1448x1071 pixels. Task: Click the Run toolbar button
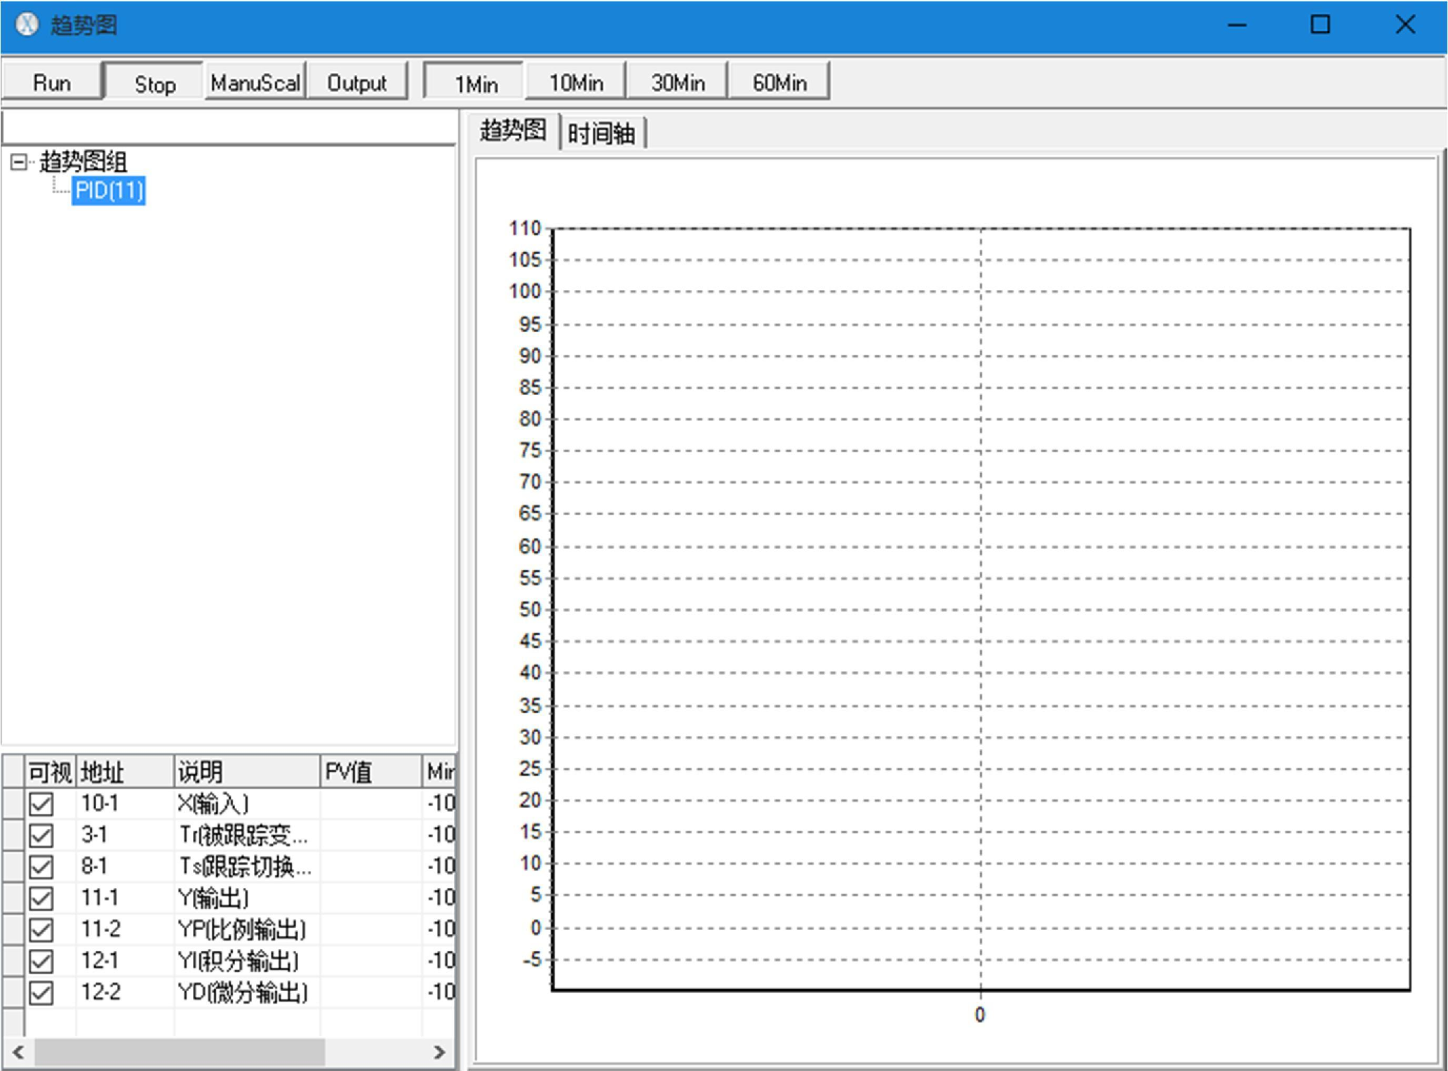point(52,83)
